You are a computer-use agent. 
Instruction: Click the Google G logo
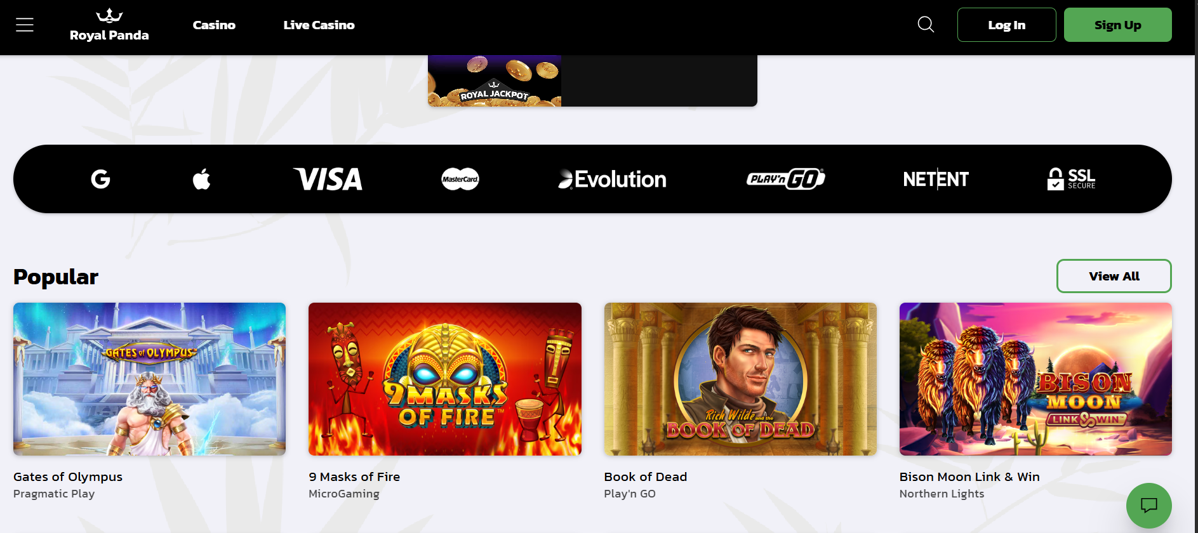[x=100, y=179]
